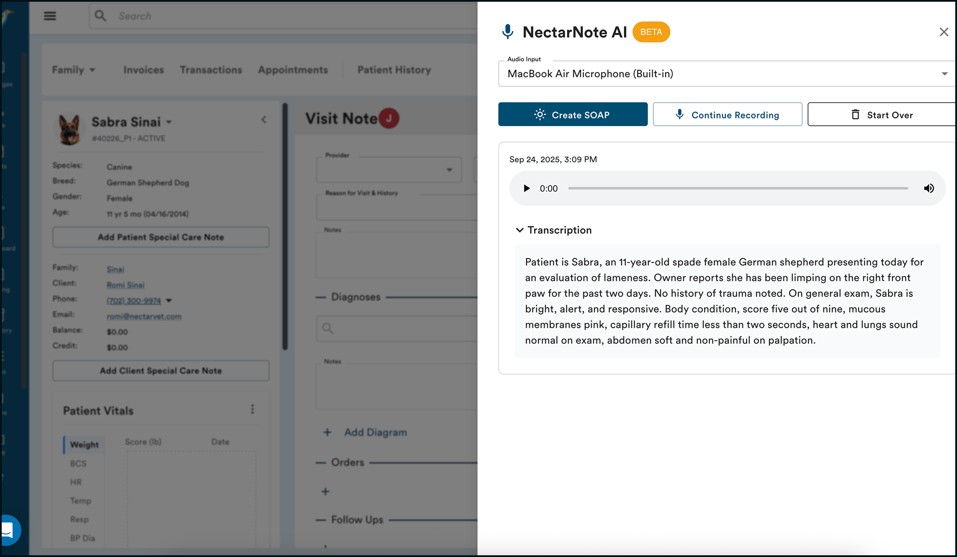Close the NectarNote AI panel
The width and height of the screenshot is (957, 557).
[x=944, y=32]
